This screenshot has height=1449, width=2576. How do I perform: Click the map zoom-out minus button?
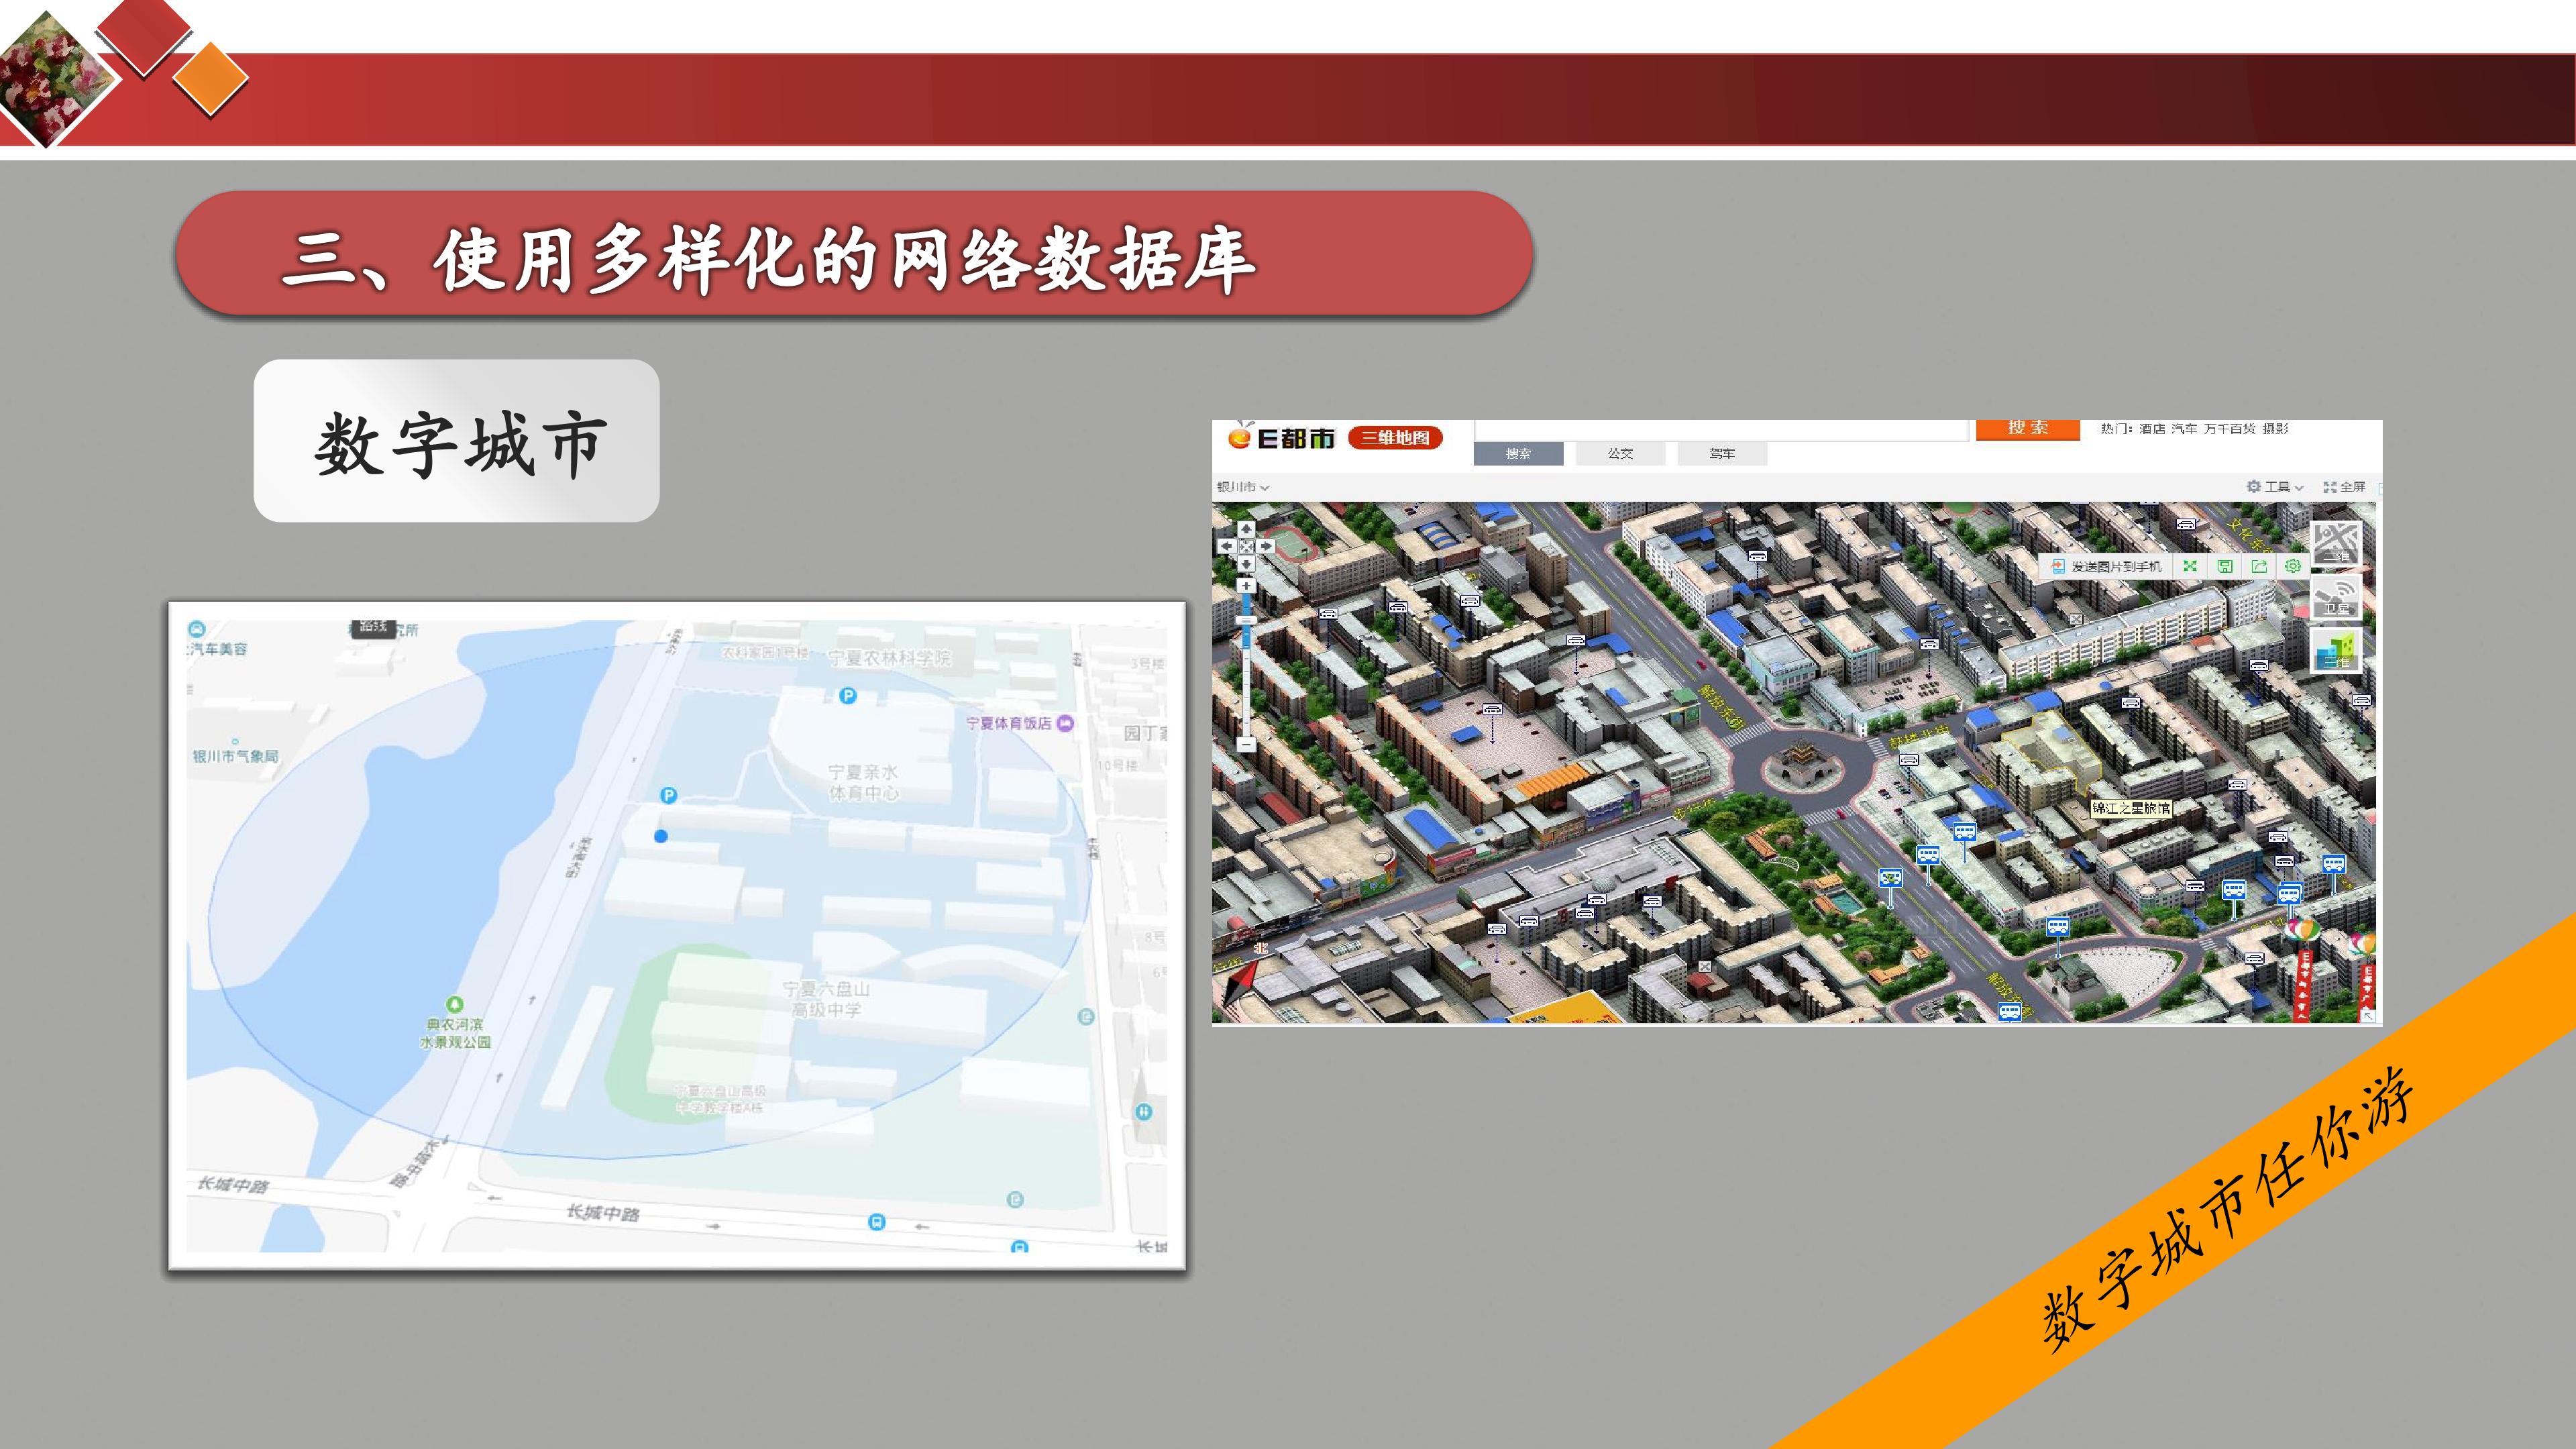1247,745
